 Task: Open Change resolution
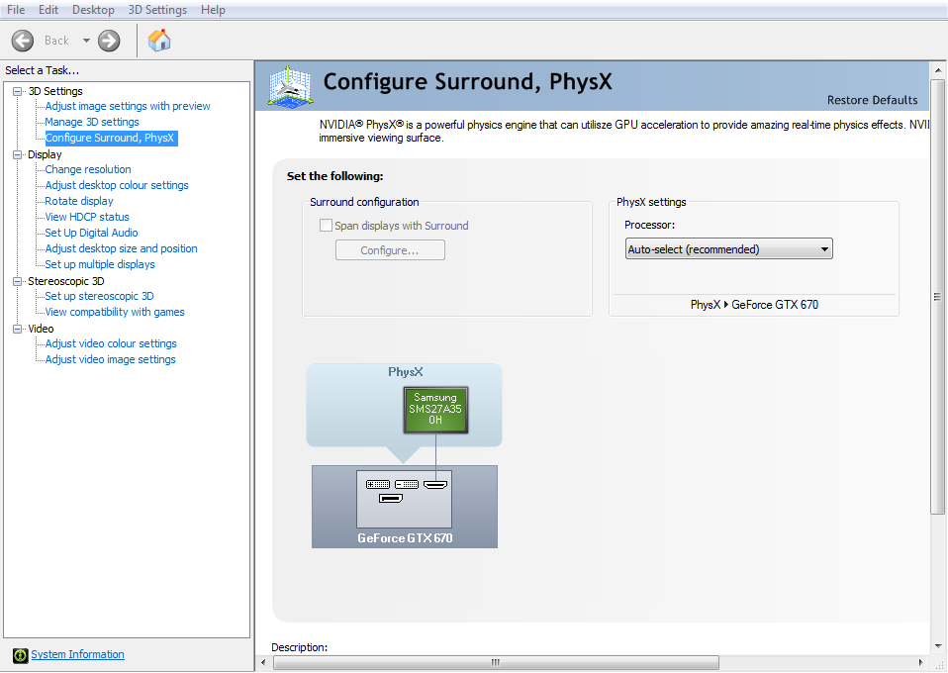click(x=88, y=169)
